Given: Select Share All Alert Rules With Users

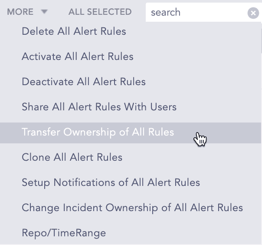Looking at the screenshot, I should 99,107.
